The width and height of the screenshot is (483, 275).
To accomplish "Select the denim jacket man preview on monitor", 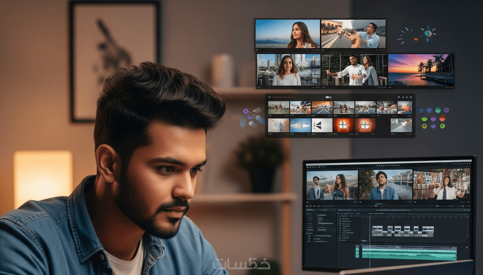I will 386,185.
